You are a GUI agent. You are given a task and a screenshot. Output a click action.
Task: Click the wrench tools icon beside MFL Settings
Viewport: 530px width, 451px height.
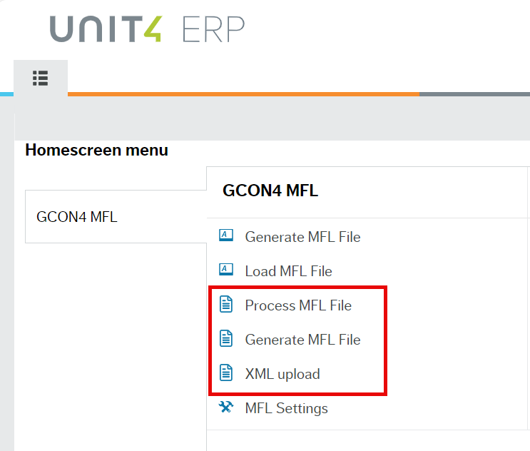pos(226,407)
